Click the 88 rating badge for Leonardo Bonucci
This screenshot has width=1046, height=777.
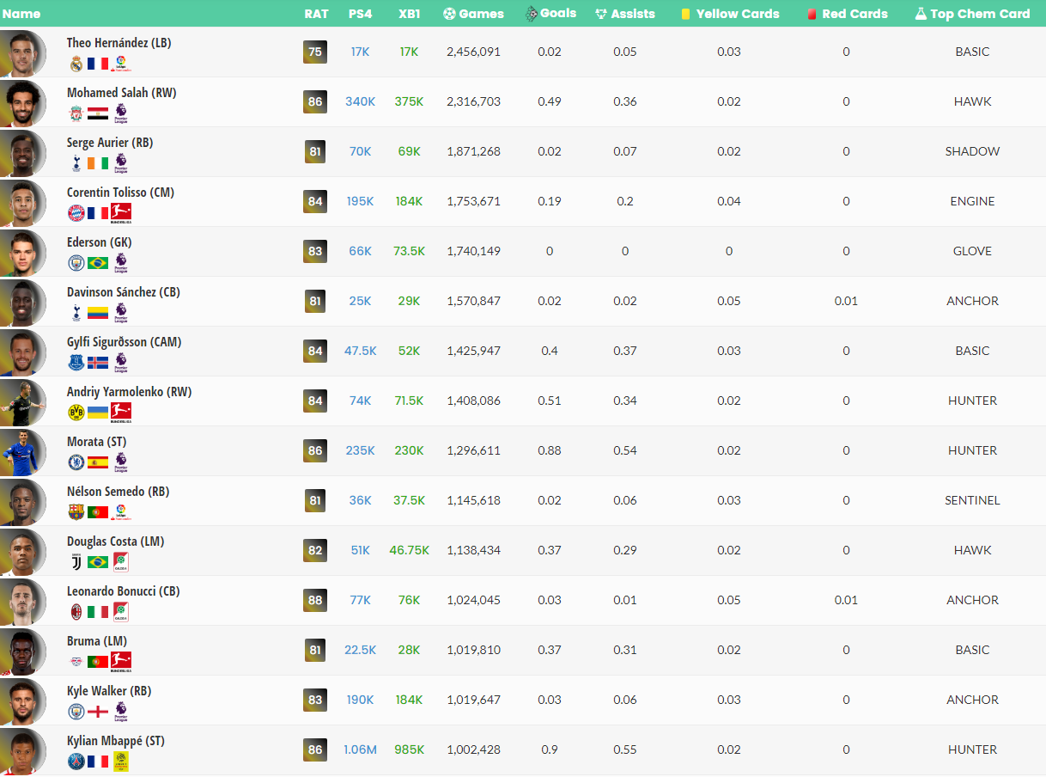coord(315,600)
